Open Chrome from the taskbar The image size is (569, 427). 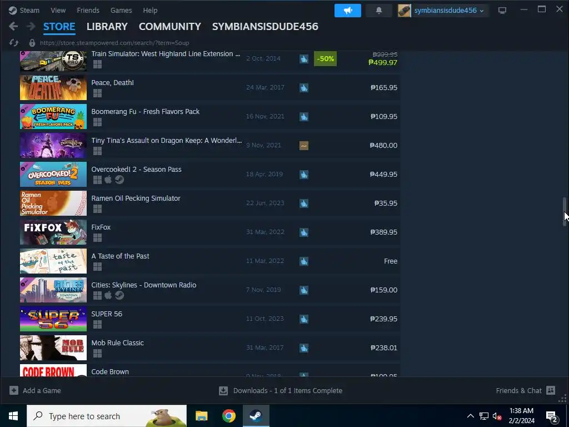(x=228, y=416)
